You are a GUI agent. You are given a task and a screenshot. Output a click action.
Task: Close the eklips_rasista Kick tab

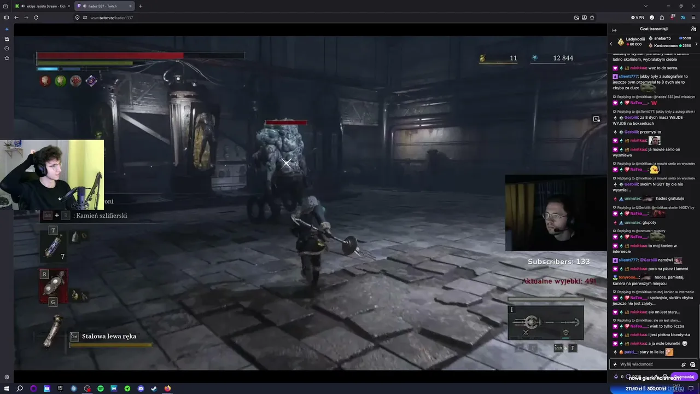tap(69, 6)
